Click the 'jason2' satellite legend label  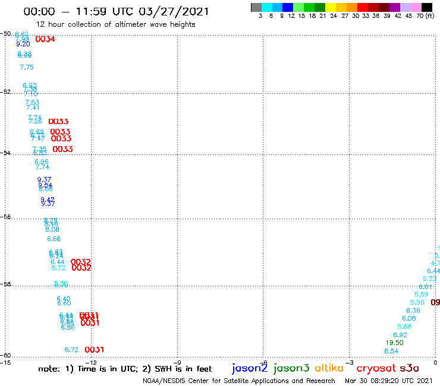click(250, 368)
